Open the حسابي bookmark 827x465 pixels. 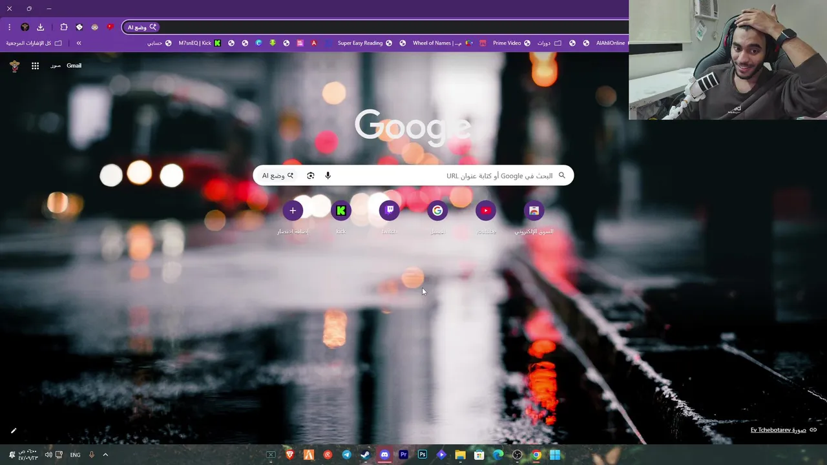(160, 43)
